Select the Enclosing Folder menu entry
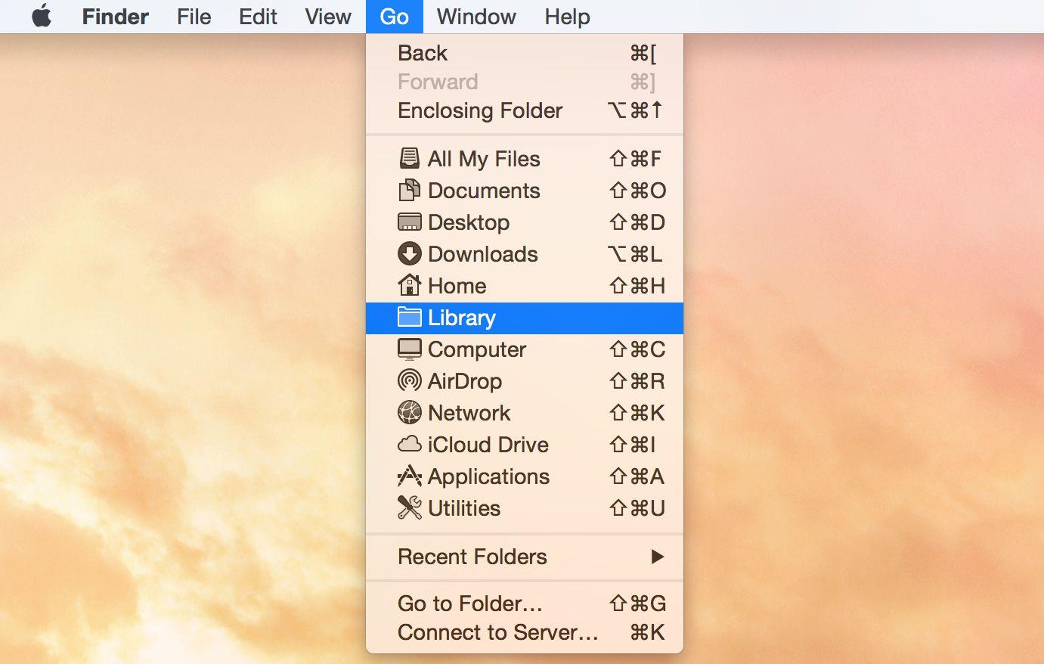The height and width of the screenshot is (664, 1044). point(525,110)
